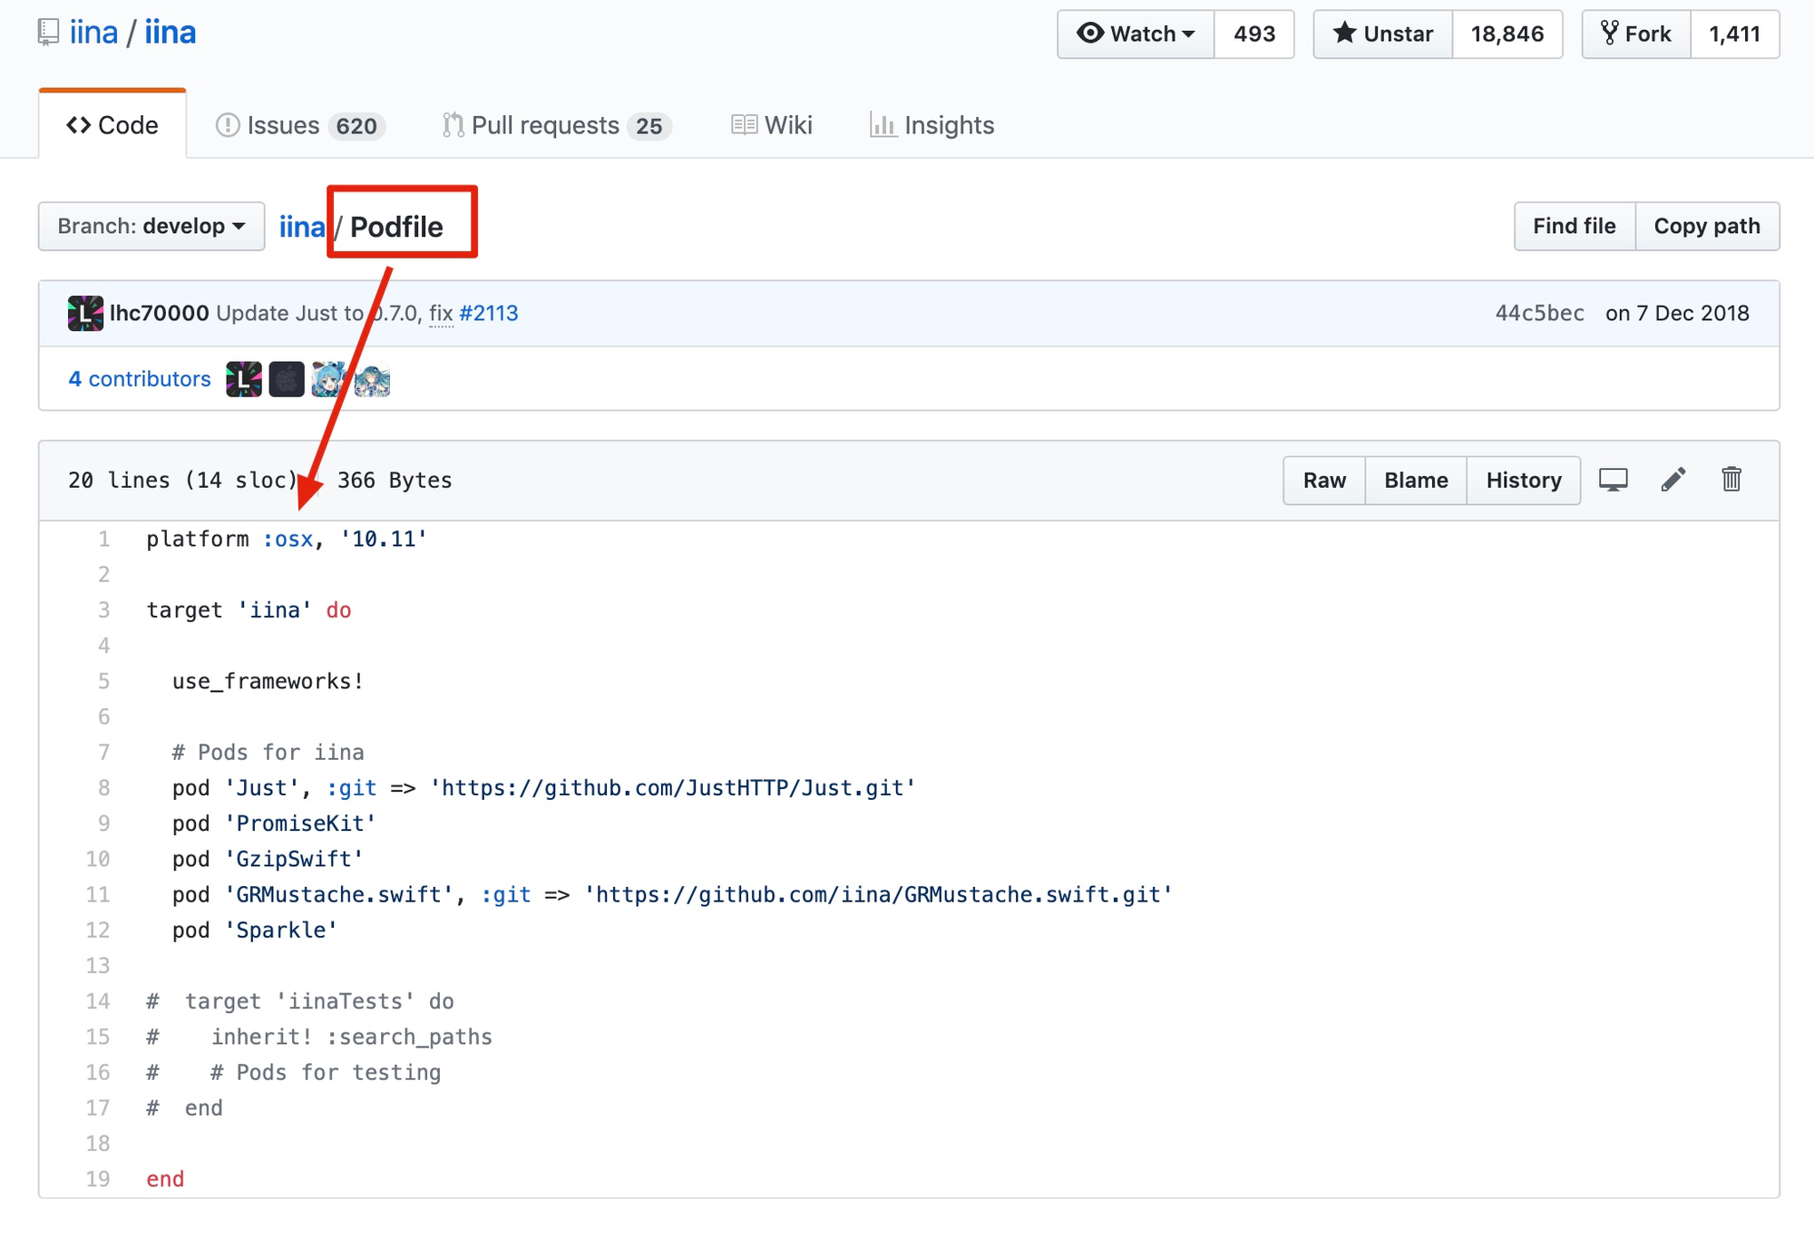Open the Branch: develop selector
This screenshot has width=1814, height=1247.
(151, 226)
